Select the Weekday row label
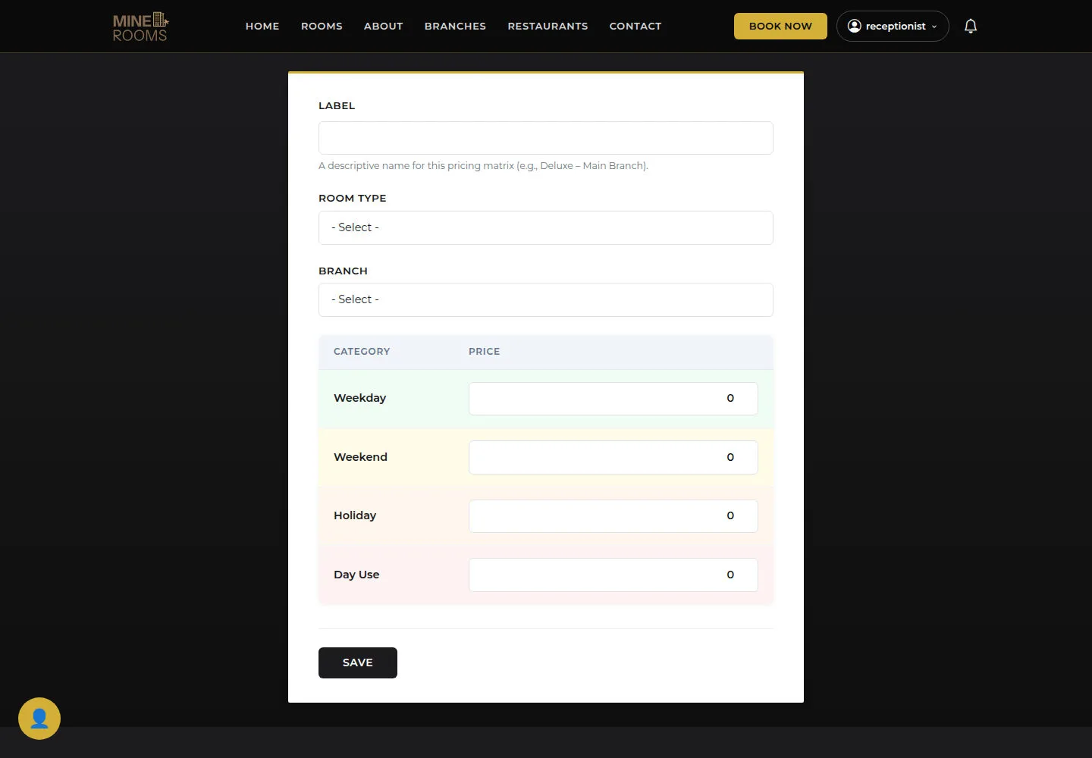 [359, 398]
